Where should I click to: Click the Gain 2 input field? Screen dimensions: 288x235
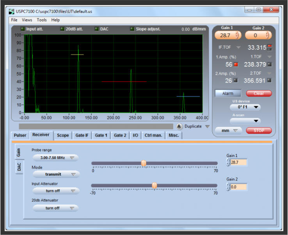point(238,187)
